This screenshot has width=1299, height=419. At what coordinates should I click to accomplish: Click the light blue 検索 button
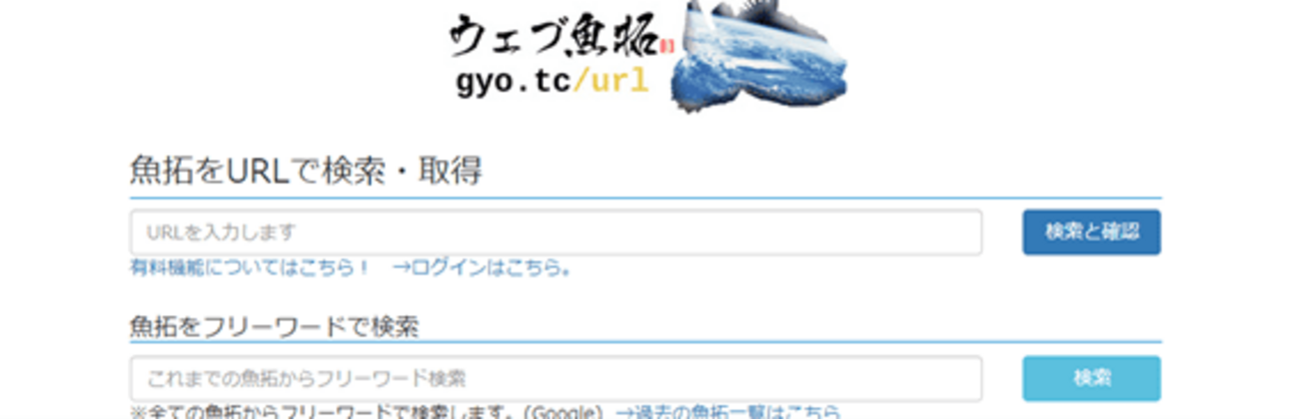pyautogui.click(x=1091, y=378)
